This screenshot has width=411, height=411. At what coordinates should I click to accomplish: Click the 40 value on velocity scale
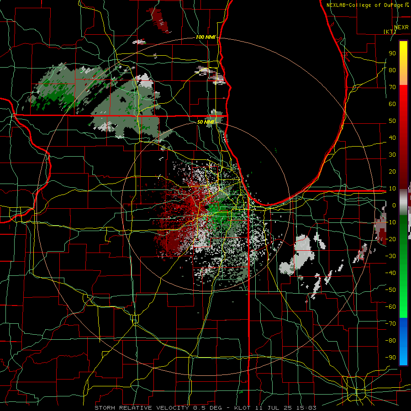click(392, 137)
